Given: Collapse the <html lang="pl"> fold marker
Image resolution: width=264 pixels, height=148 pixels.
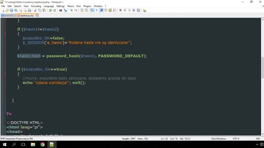Looking at the screenshot, I should [5, 127].
